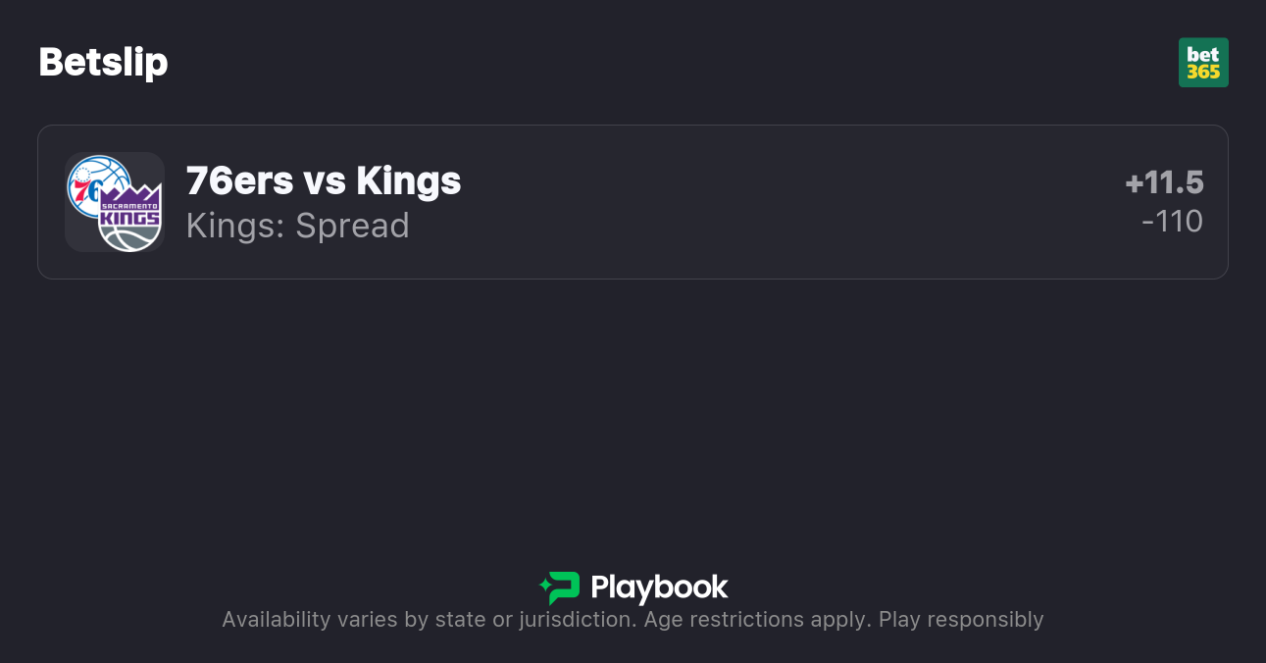
Task: Click the -110 odds value
Action: (1172, 222)
